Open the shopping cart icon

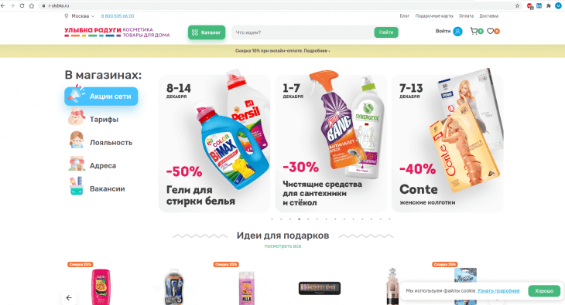pos(474,32)
